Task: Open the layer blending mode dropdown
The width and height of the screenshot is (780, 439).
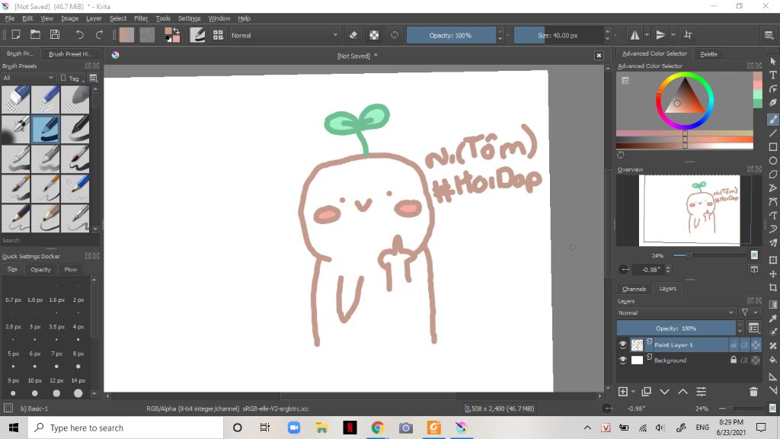Action: click(676, 312)
